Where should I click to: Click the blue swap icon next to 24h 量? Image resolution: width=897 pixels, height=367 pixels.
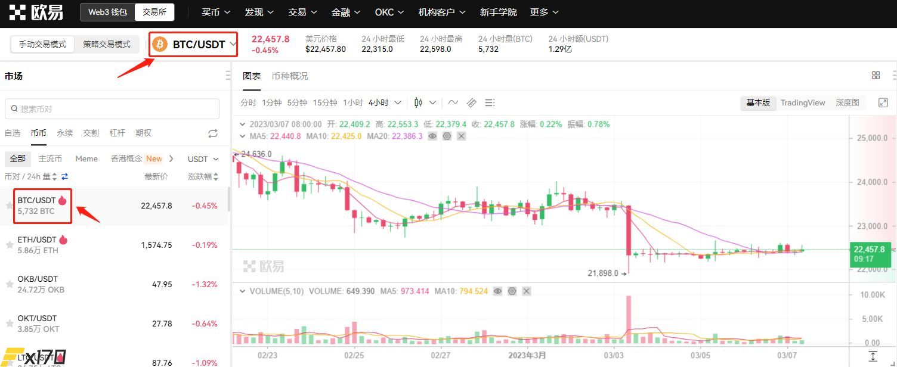pyautogui.click(x=65, y=176)
